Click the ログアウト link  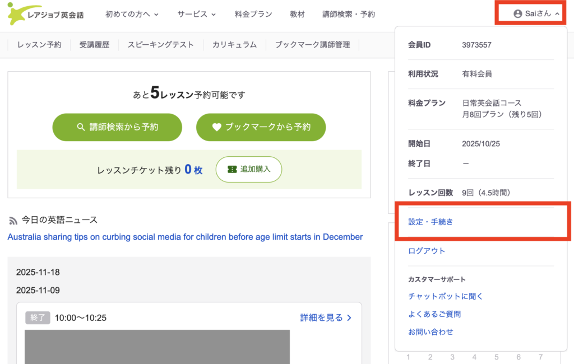click(427, 251)
